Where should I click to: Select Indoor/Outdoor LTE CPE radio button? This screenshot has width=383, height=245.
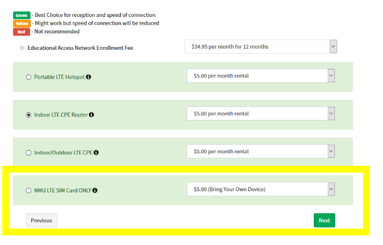pyautogui.click(x=28, y=153)
